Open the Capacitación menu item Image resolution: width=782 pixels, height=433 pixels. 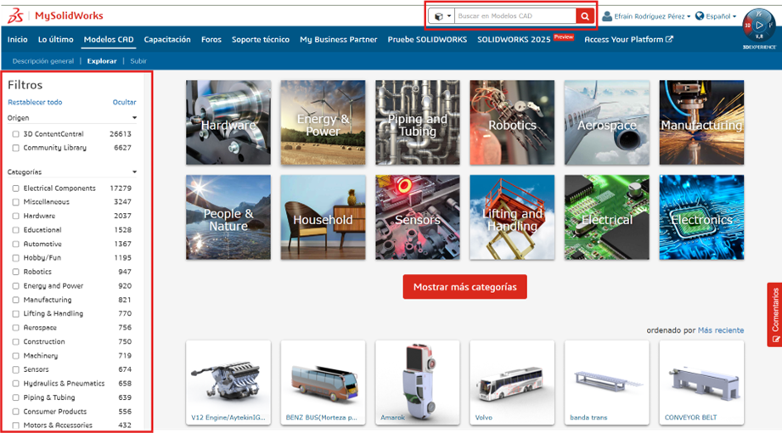coord(167,39)
